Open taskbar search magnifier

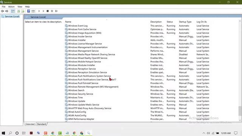point(10,133)
